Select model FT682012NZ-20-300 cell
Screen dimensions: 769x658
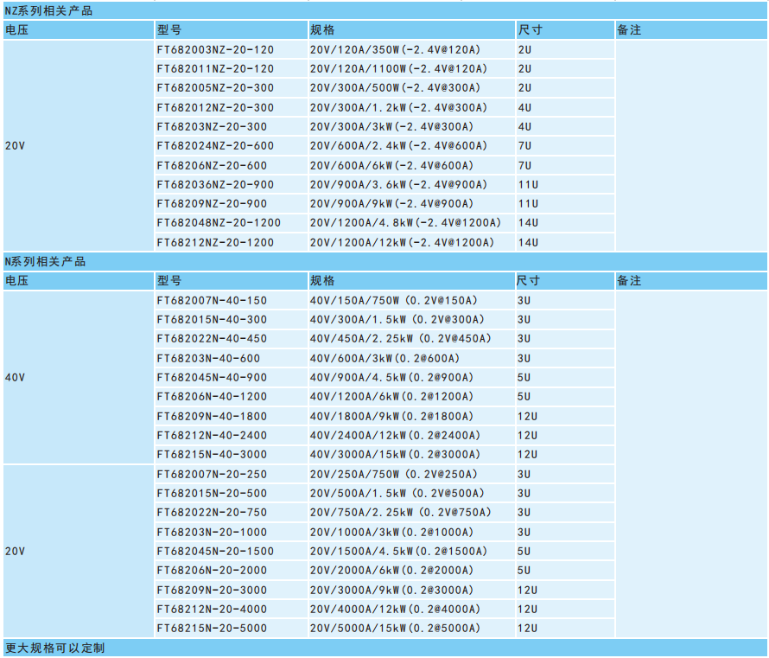[215, 108]
